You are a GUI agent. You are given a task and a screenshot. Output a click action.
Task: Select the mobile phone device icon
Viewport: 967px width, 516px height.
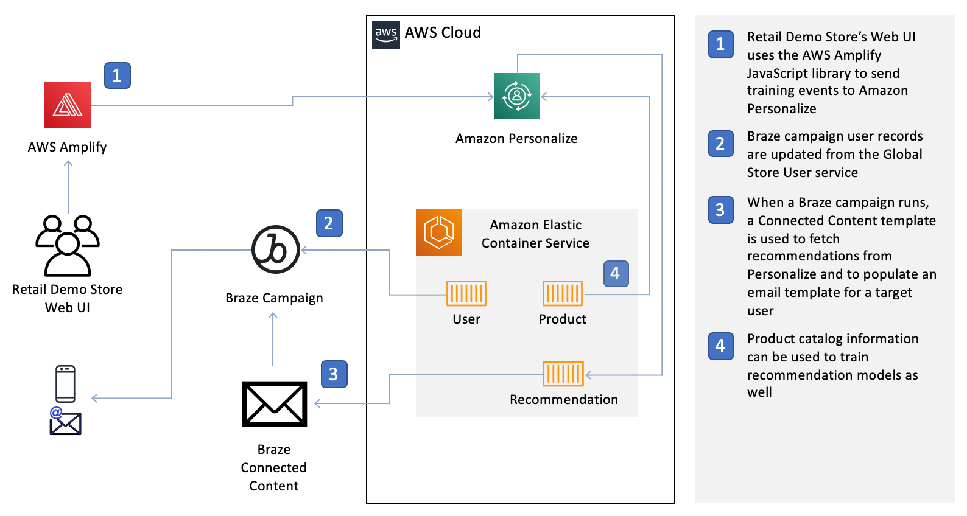[65, 383]
